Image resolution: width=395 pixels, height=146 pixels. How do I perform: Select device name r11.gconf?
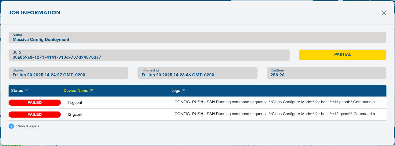[x=74, y=103]
